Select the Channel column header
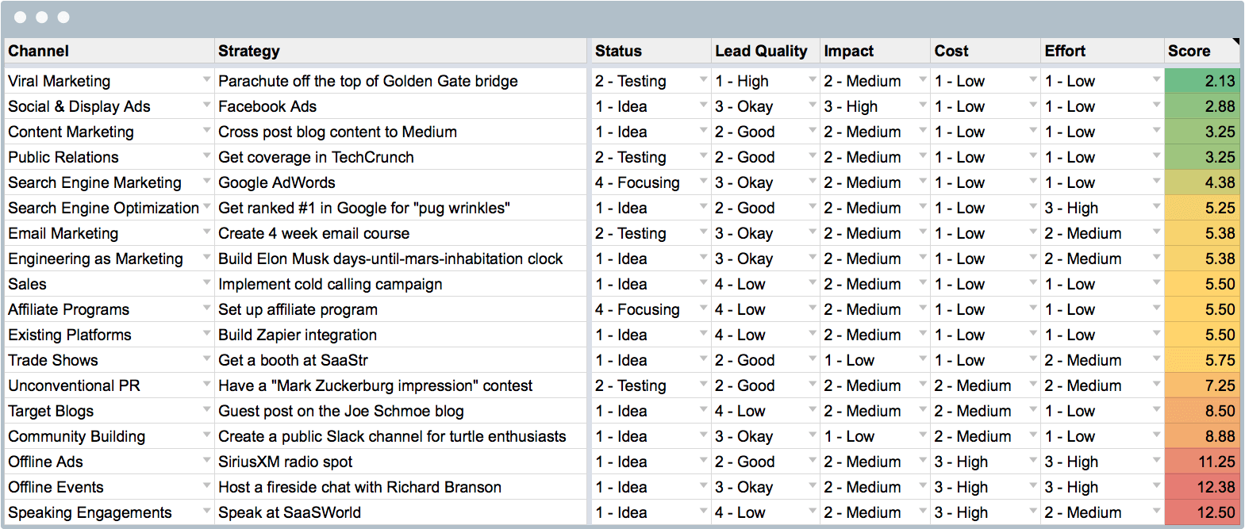The height and width of the screenshot is (529, 1245). 109,51
